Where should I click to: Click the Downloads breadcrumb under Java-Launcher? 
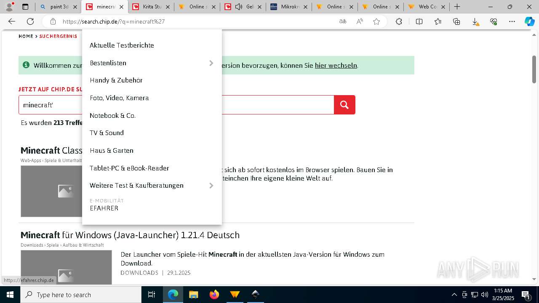point(32,245)
